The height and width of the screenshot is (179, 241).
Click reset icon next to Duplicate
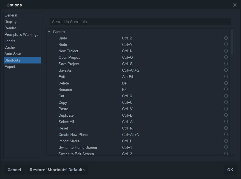pos(226,115)
